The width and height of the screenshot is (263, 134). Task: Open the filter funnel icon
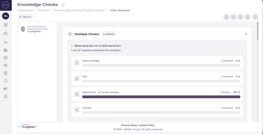click(x=240, y=17)
